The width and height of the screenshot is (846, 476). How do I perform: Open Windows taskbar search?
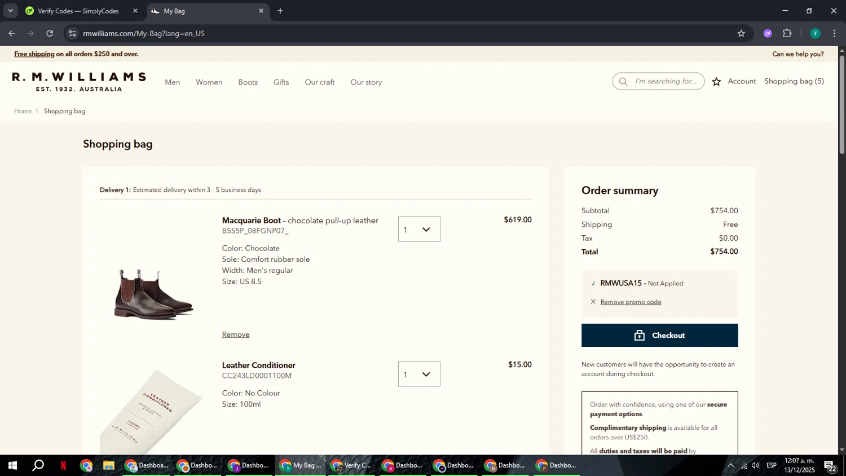(38, 466)
